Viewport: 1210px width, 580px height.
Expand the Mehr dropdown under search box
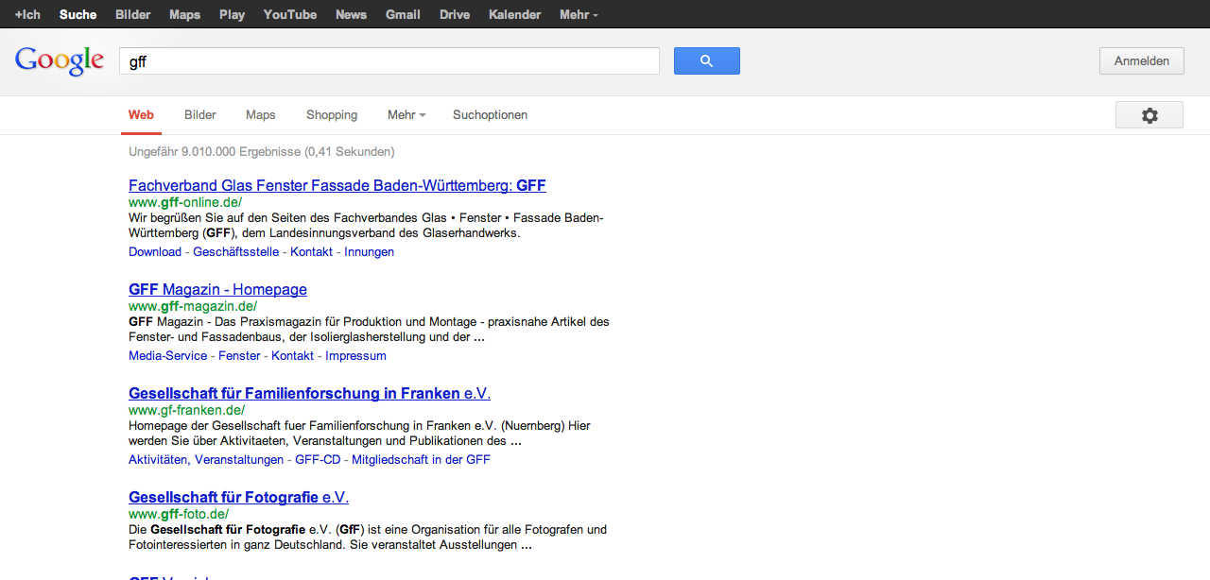pos(406,115)
